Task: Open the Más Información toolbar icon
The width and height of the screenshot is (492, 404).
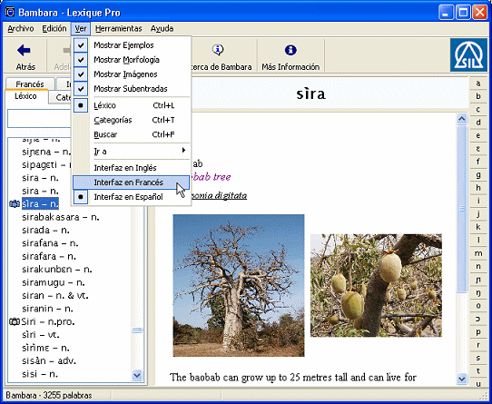Action: pyautogui.click(x=290, y=50)
